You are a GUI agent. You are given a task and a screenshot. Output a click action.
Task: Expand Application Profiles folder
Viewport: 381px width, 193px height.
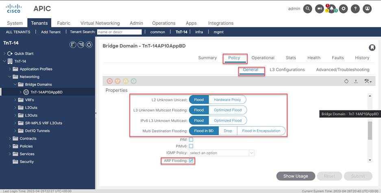(10, 69)
